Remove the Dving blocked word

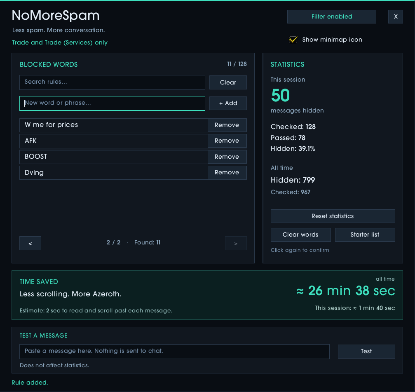[227, 173]
